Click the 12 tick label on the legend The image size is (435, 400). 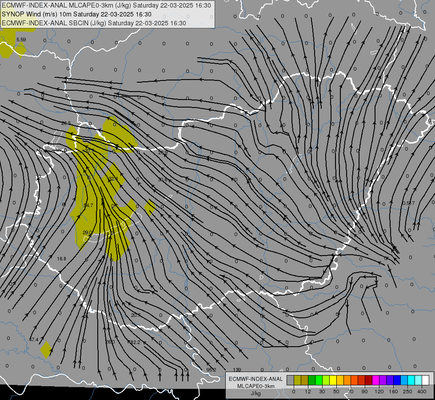click(x=308, y=392)
